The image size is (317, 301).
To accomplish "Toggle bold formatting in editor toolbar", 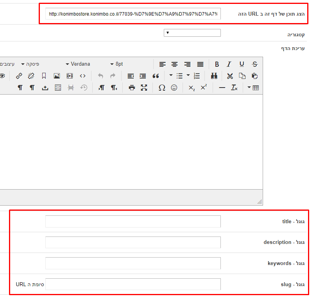I will pyautogui.click(x=217, y=64).
